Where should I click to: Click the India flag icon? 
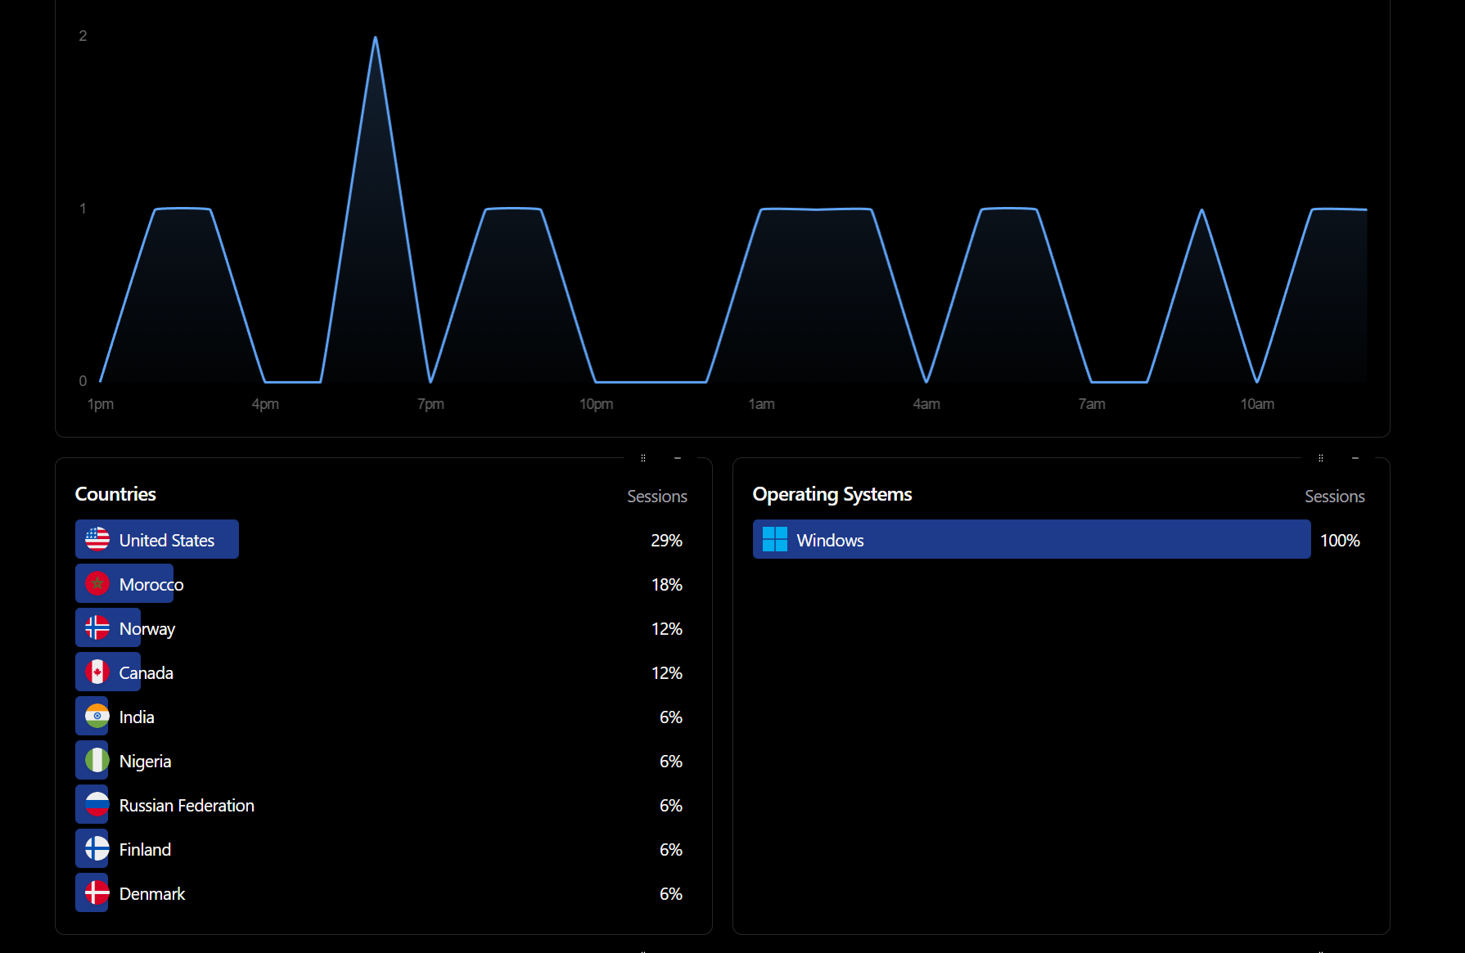click(x=97, y=716)
